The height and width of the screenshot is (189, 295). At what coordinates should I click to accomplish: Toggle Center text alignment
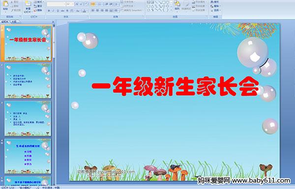coord(97,10)
